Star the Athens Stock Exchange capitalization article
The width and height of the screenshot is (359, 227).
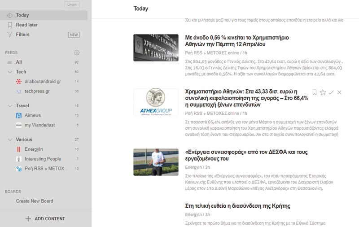click(x=323, y=92)
